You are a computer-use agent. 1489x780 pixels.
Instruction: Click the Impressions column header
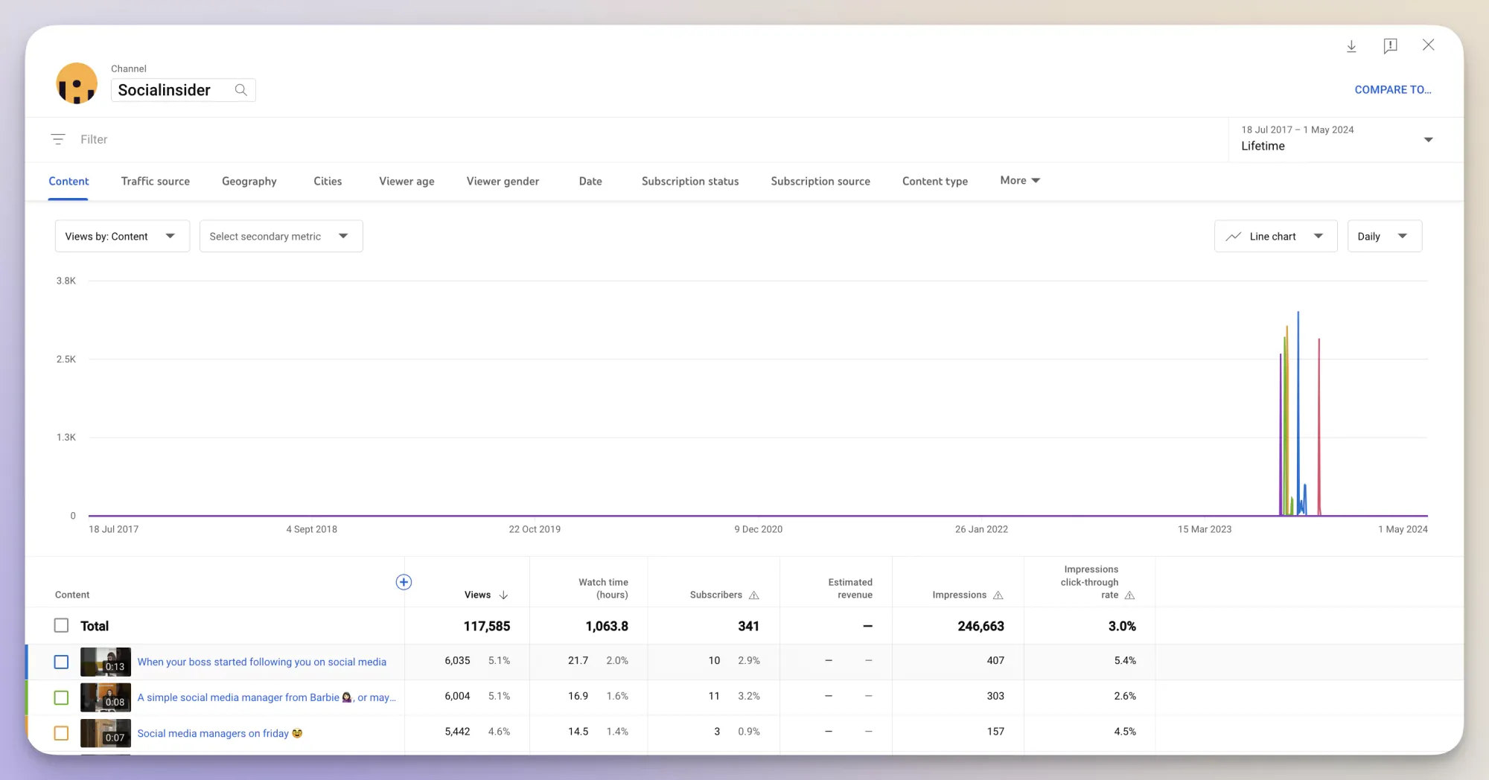[x=959, y=595]
